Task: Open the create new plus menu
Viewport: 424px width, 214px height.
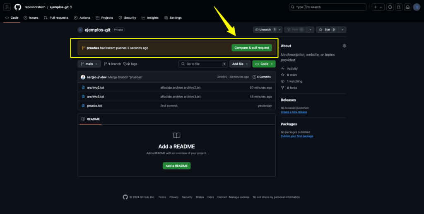Action: coord(378,7)
